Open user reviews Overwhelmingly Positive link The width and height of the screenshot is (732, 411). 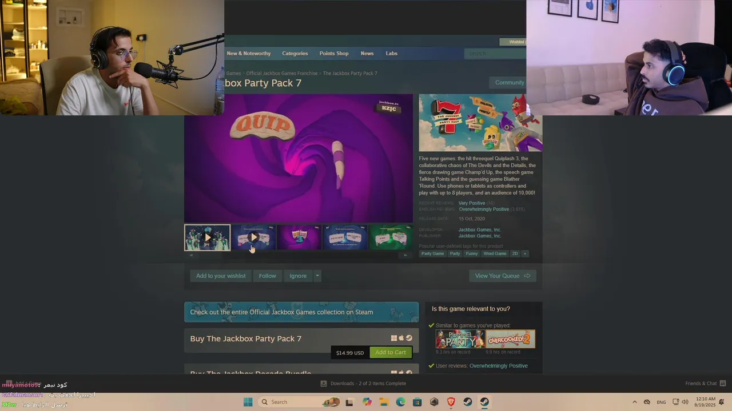(499, 365)
